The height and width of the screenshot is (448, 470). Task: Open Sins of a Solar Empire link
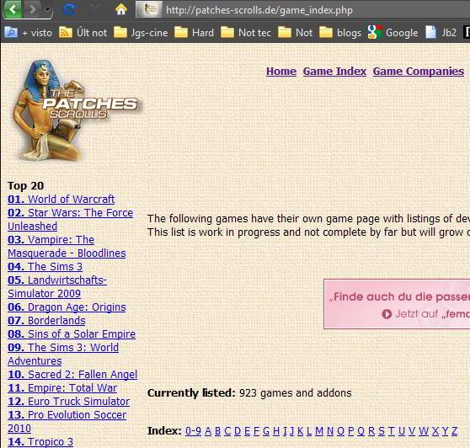[72, 333]
